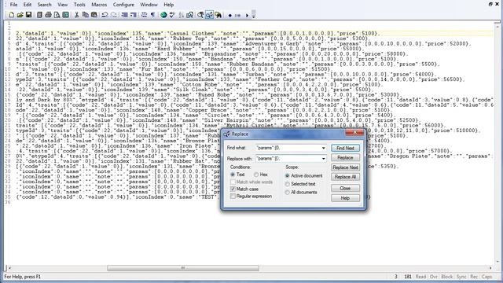Show visible spaces with the paragraph mark icon

[x=152, y=15]
